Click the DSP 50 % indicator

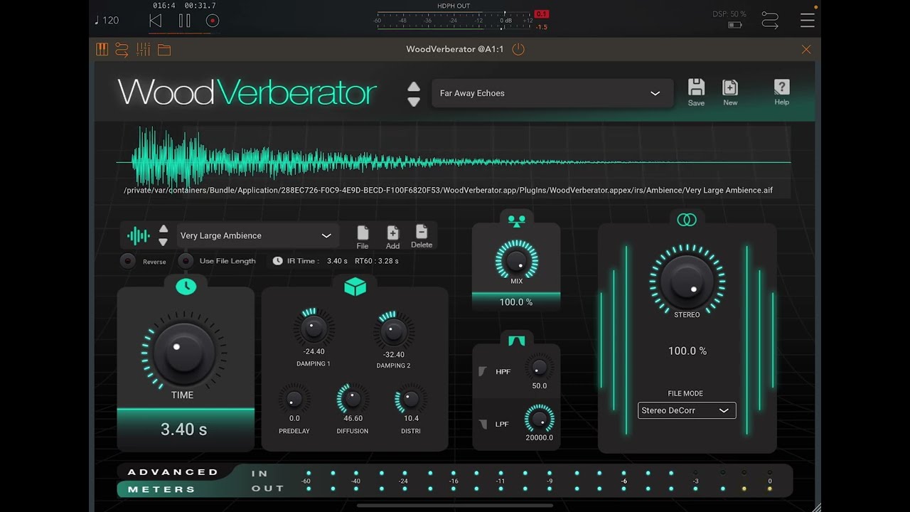(729, 14)
